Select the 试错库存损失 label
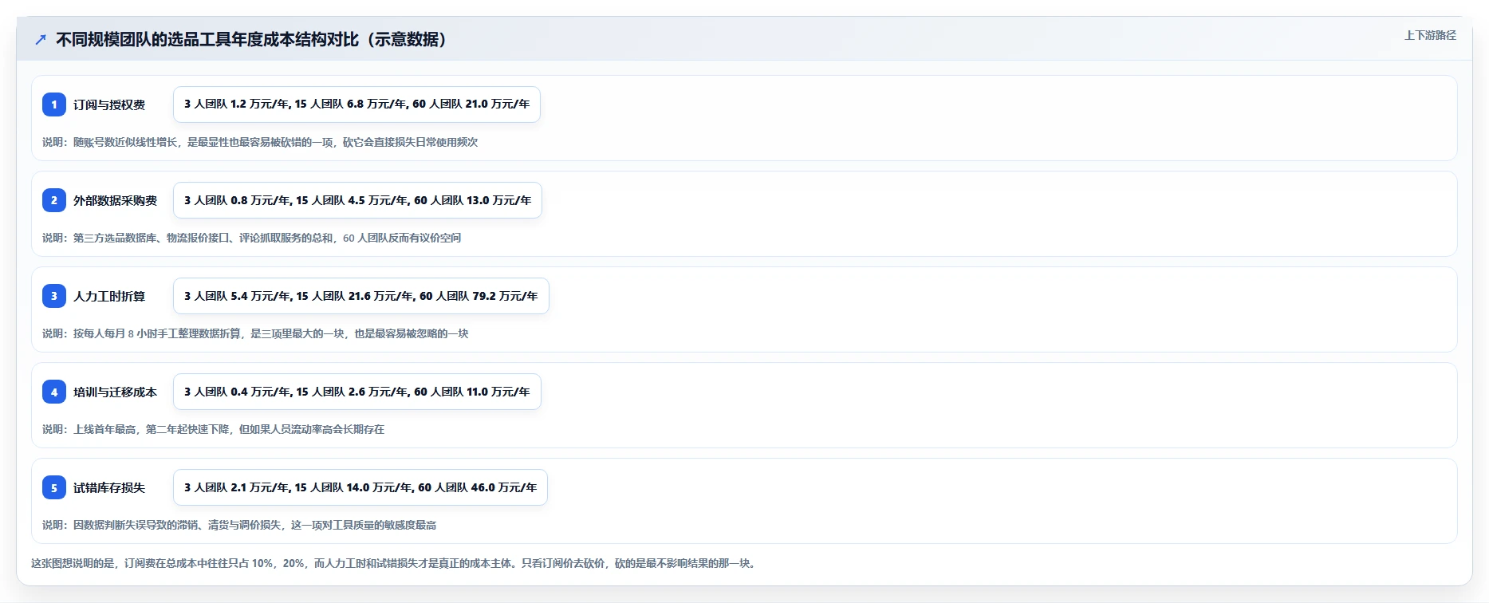Image resolution: width=1489 pixels, height=603 pixels. (109, 487)
